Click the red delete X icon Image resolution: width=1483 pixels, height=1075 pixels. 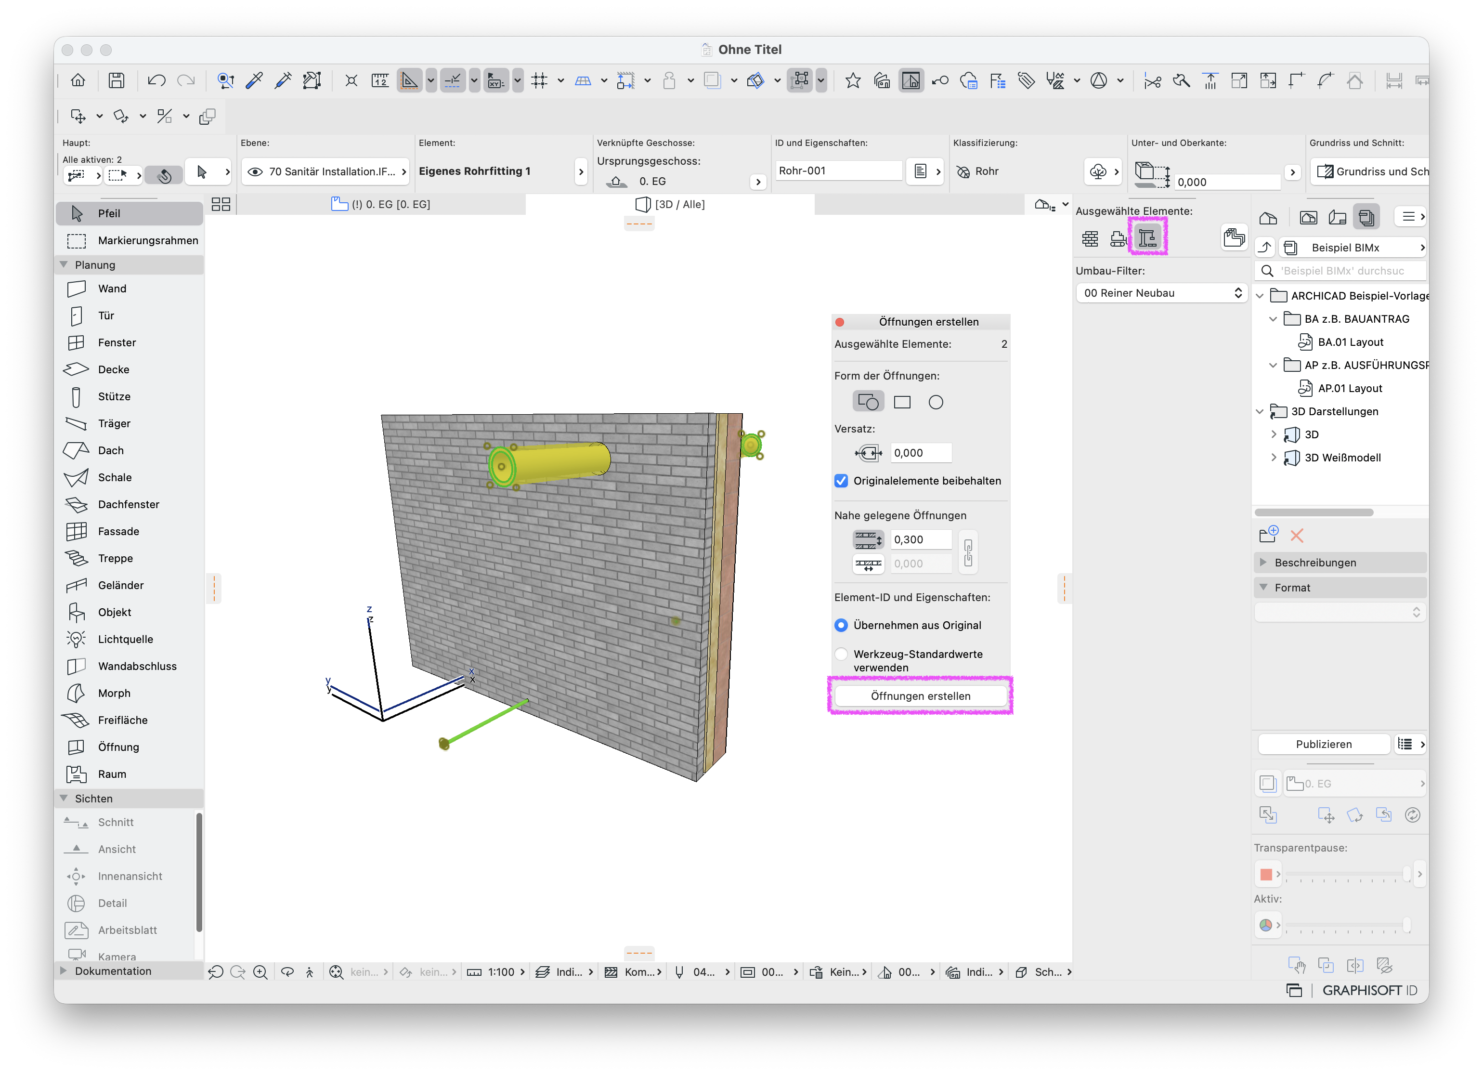point(1297,536)
